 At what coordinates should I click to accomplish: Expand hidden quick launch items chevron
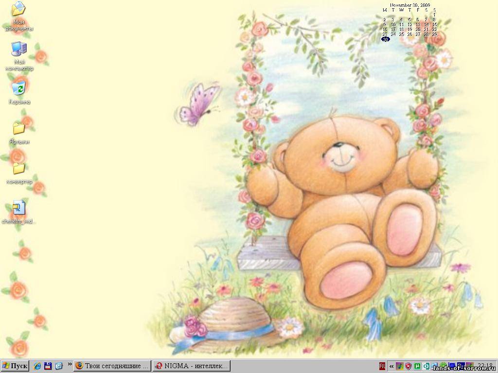(x=70, y=364)
